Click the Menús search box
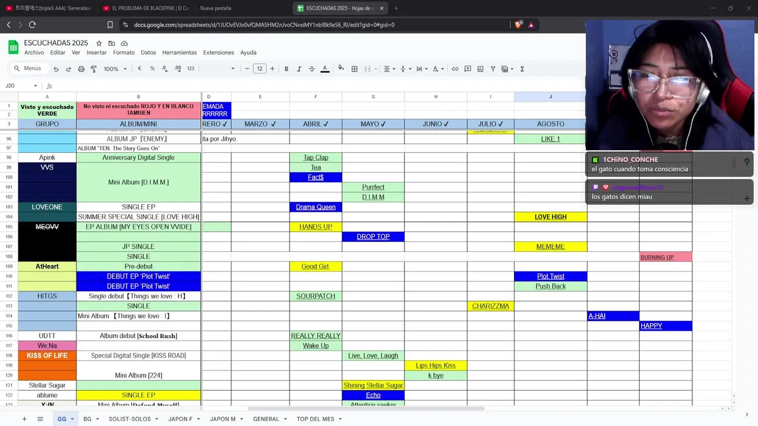 [28, 69]
